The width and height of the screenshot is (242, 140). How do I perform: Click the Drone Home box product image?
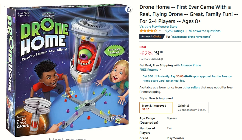[67, 71]
